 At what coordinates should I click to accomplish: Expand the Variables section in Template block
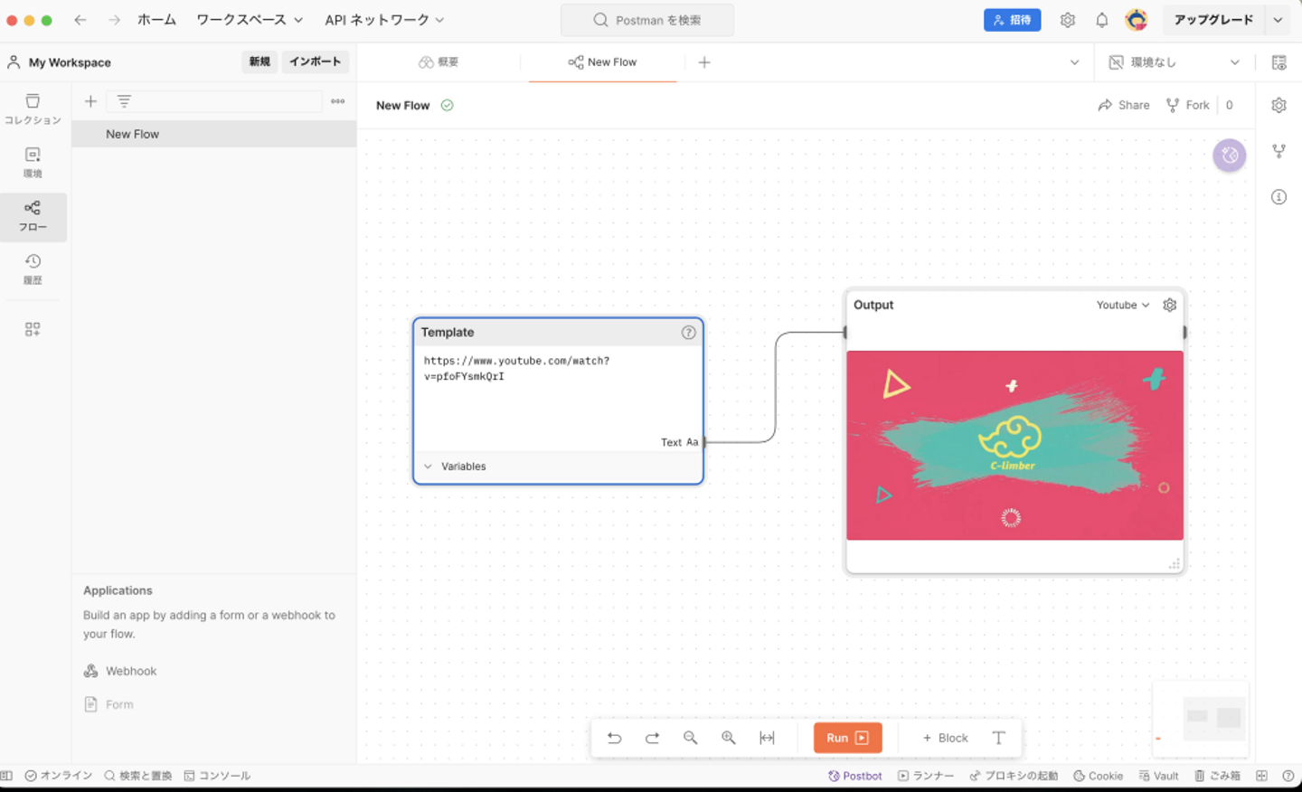point(429,467)
